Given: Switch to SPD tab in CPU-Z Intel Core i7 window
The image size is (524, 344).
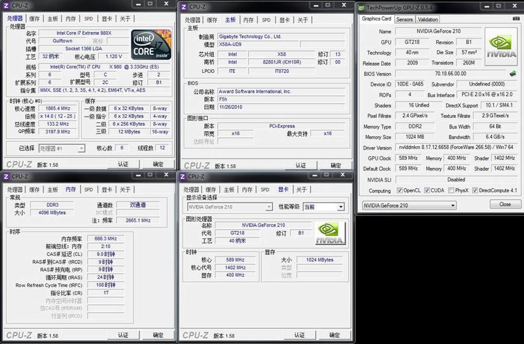Looking at the screenshot, I should [x=89, y=19].
